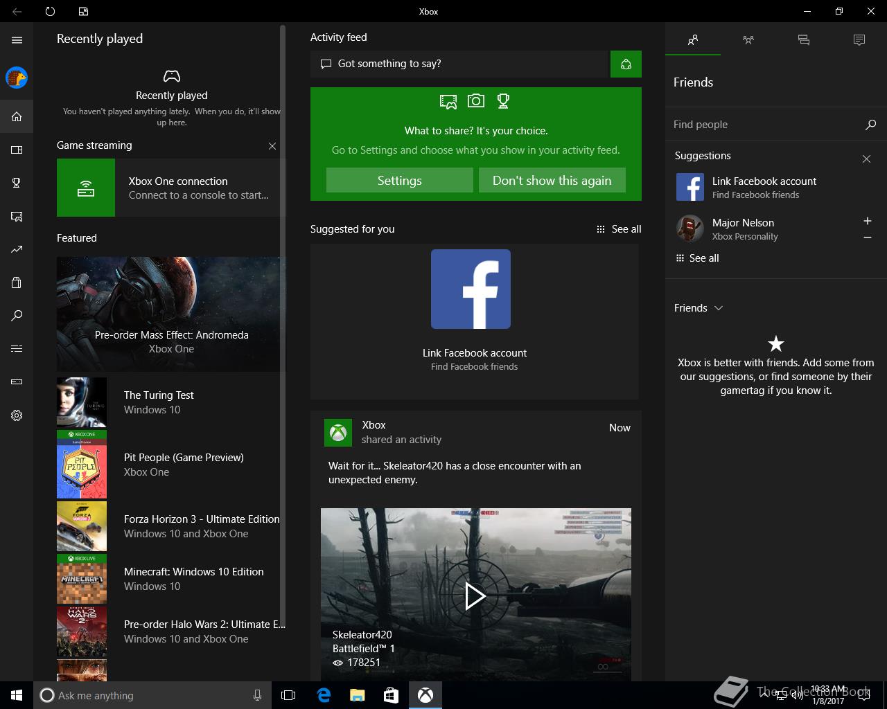Viewport: 887px width, 709px height.
Task: Click See all under friend suggestions
Action: click(x=697, y=258)
